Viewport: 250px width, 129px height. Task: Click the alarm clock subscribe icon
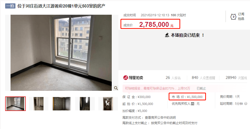point(233,17)
